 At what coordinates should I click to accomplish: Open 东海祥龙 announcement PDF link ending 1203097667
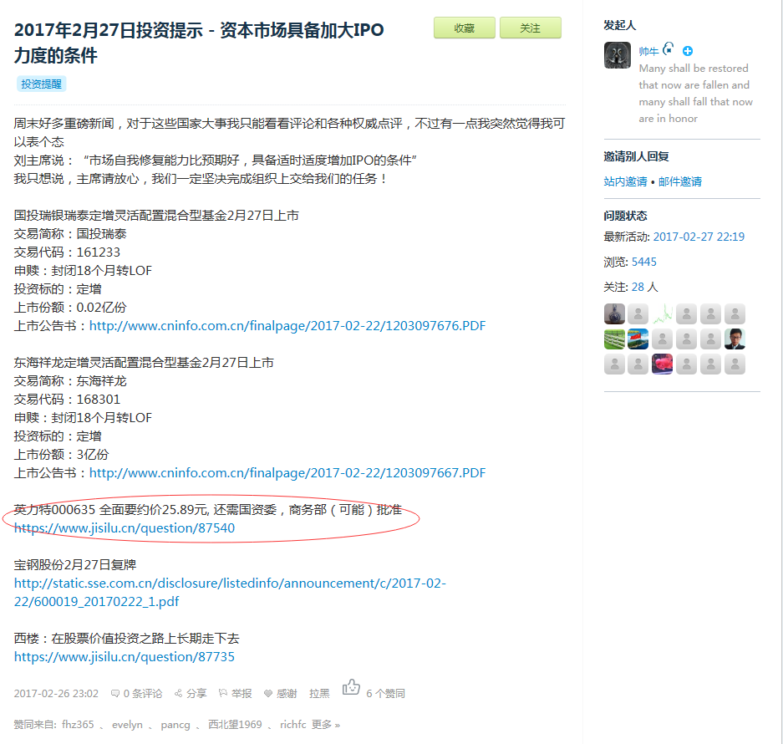point(287,472)
